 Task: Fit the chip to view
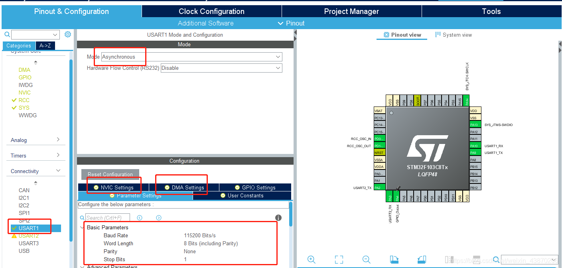[x=339, y=260]
